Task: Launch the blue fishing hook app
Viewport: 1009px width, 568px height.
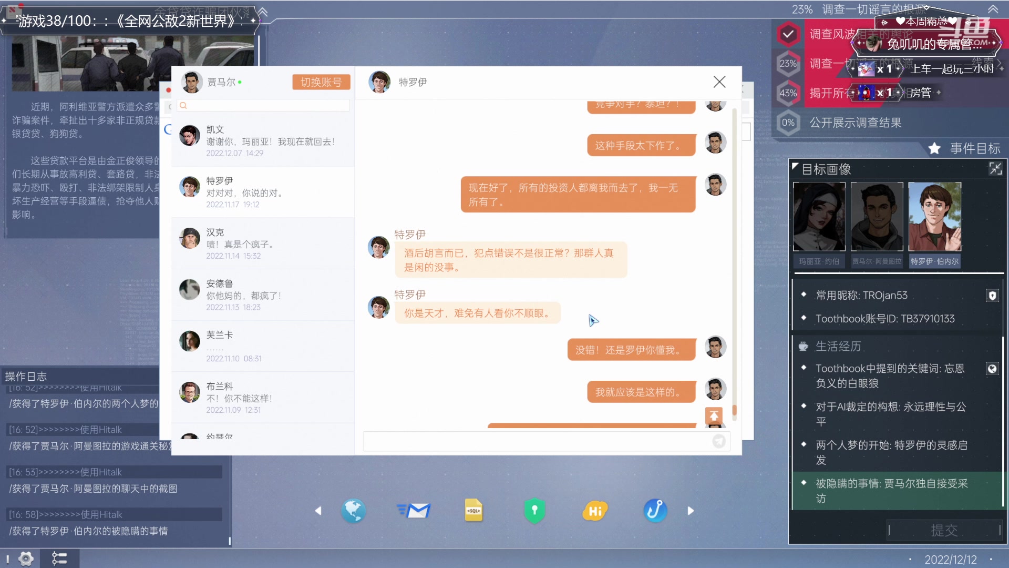Action: pos(655,511)
